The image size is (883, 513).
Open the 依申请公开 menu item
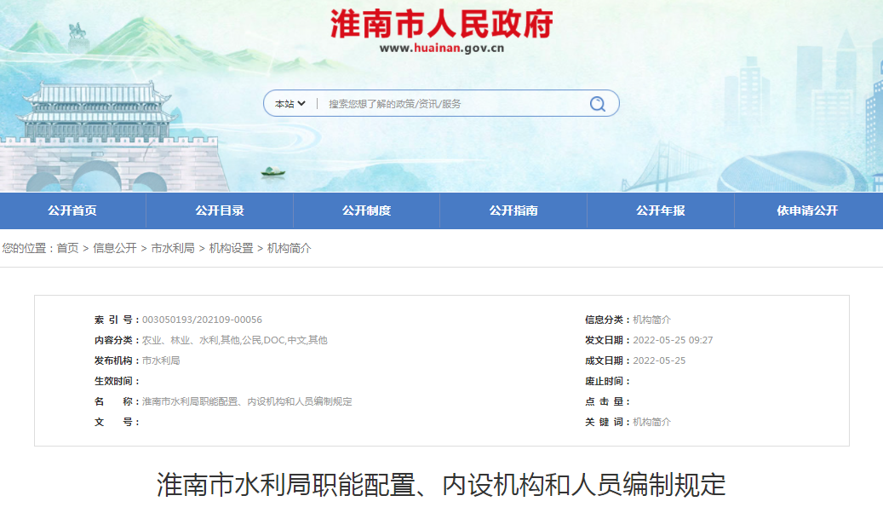tap(807, 210)
